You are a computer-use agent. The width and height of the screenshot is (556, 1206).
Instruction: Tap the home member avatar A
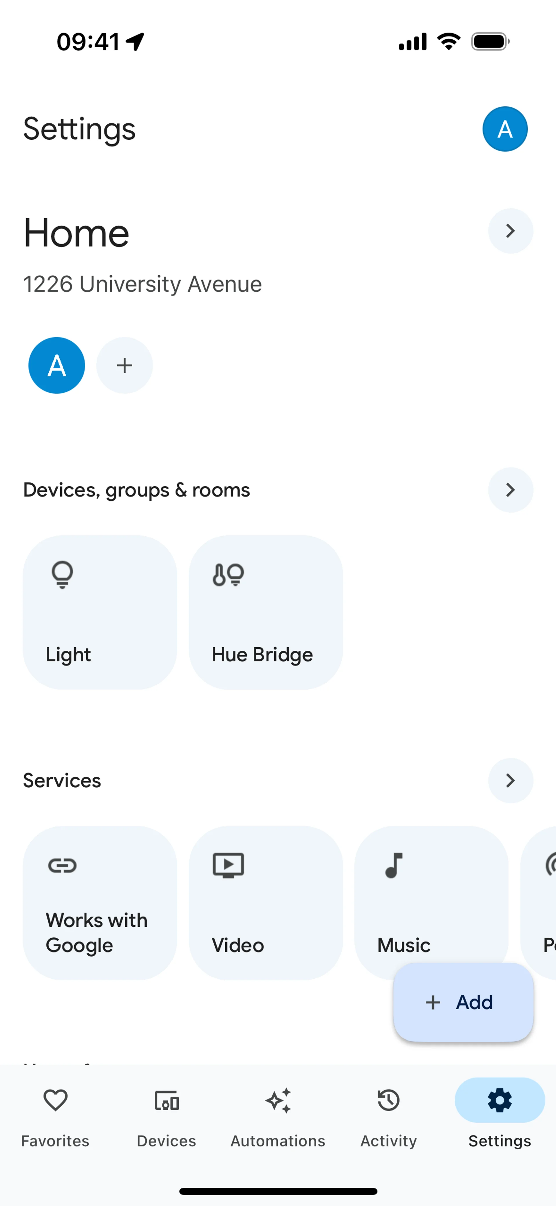pos(57,365)
